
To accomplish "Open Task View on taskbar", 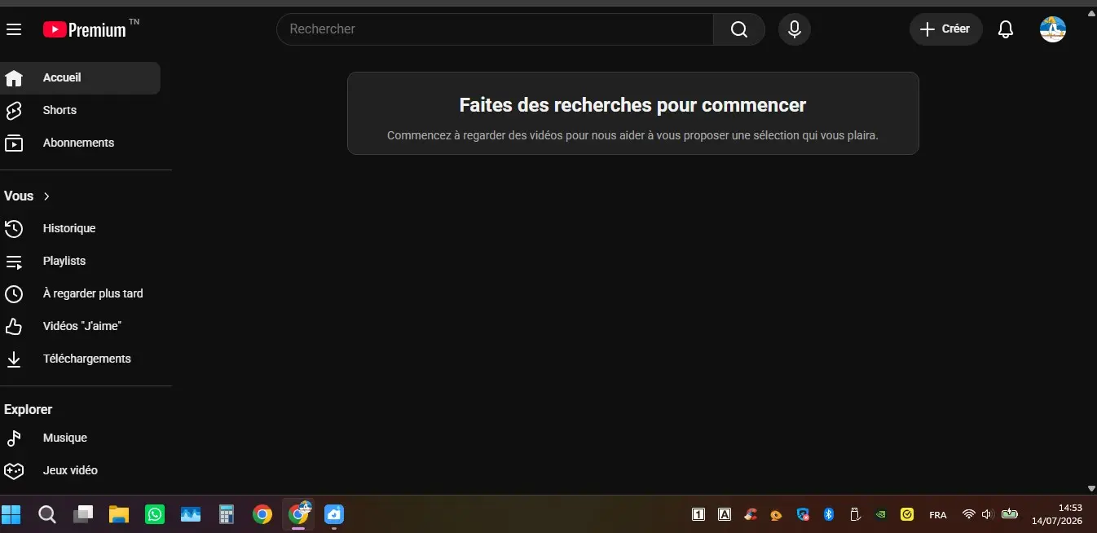I will point(83,514).
